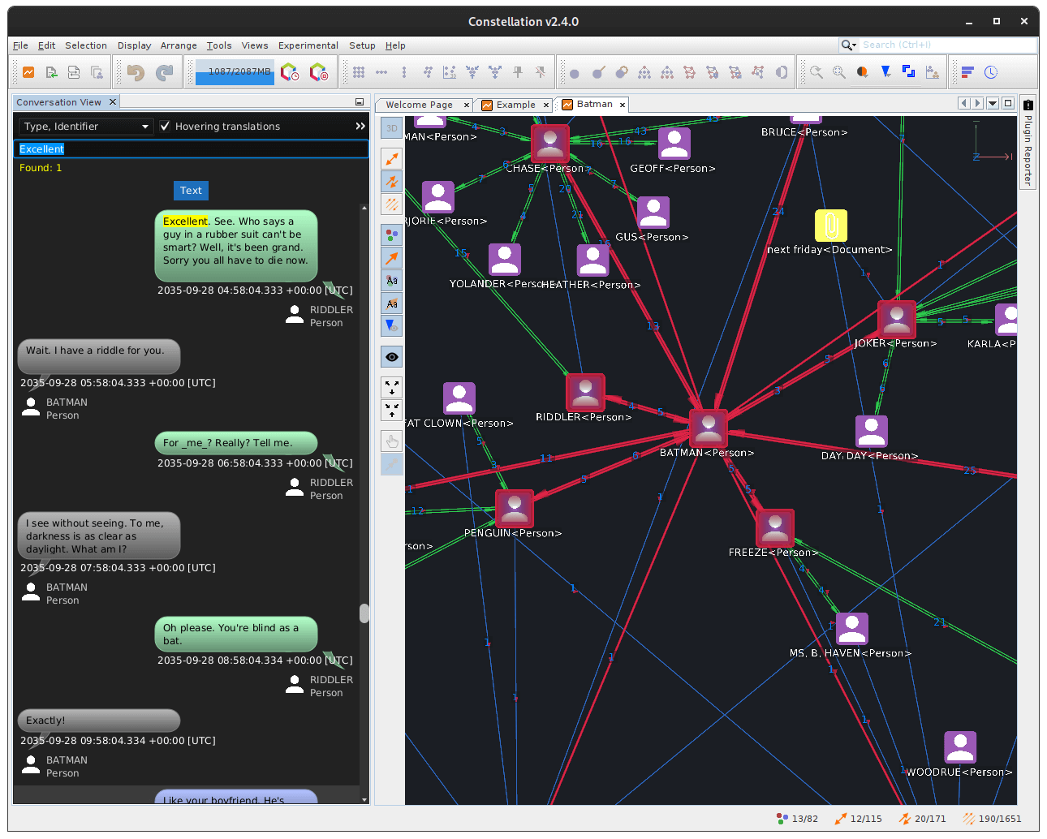The width and height of the screenshot is (1047, 839).
Task: Click the grid arrangement icon
Action: pyautogui.click(x=359, y=72)
